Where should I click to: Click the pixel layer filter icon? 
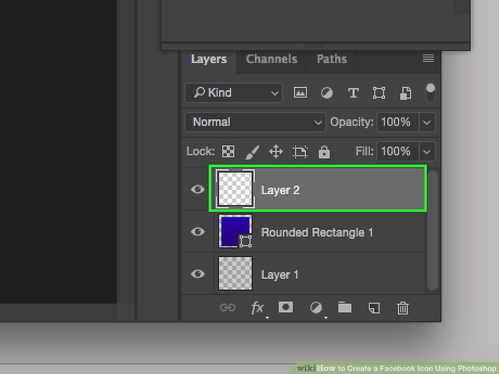click(x=301, y=93)
